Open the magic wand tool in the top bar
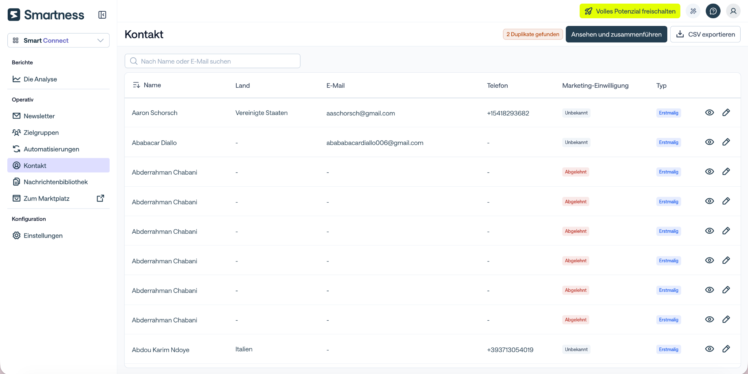This screenshot has height=374, width=748. click(693, 11)
